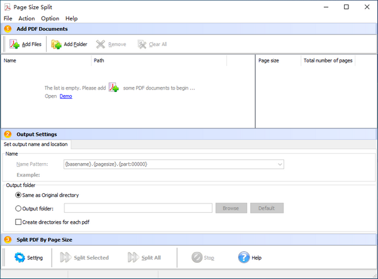
Task: Close the Page Size Split window
Action: pos(367,7)
